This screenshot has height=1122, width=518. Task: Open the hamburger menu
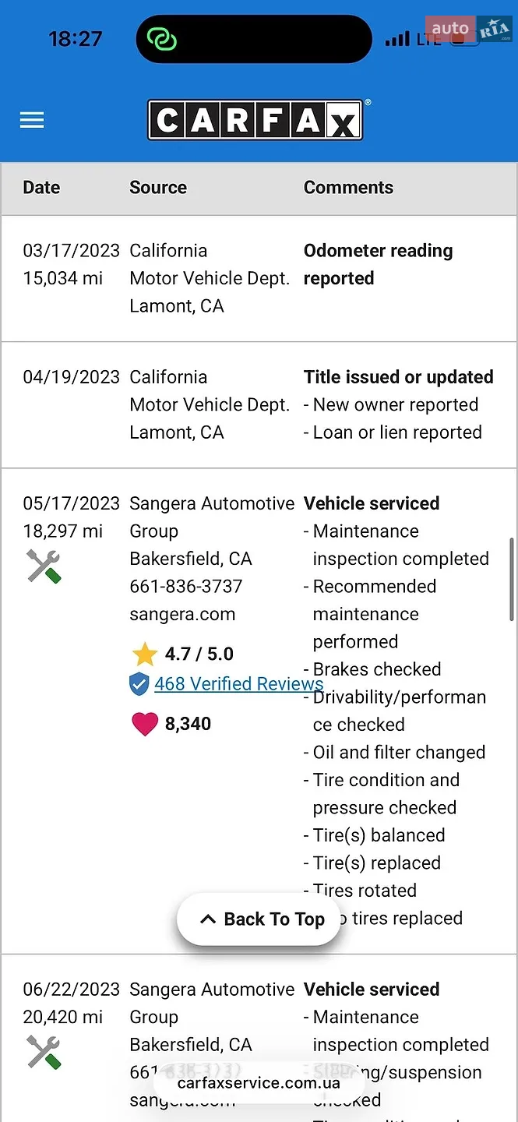tap(32, 120)
